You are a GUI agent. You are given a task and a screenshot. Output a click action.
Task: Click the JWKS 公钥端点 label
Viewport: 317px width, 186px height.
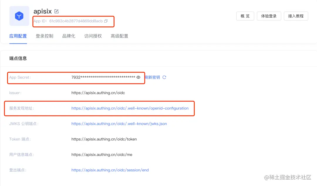click(x=24, y=124)
